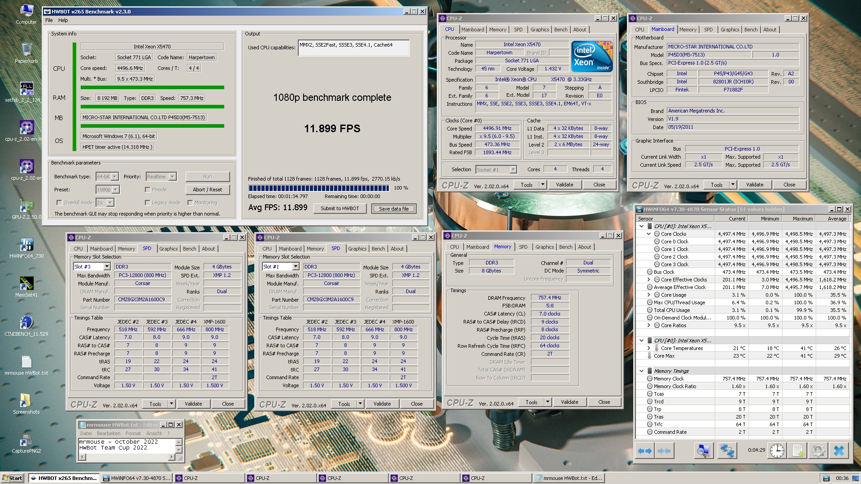This screenshot has width=861, height=484.
Task: Click Save data file button
Action: [394, 208]
